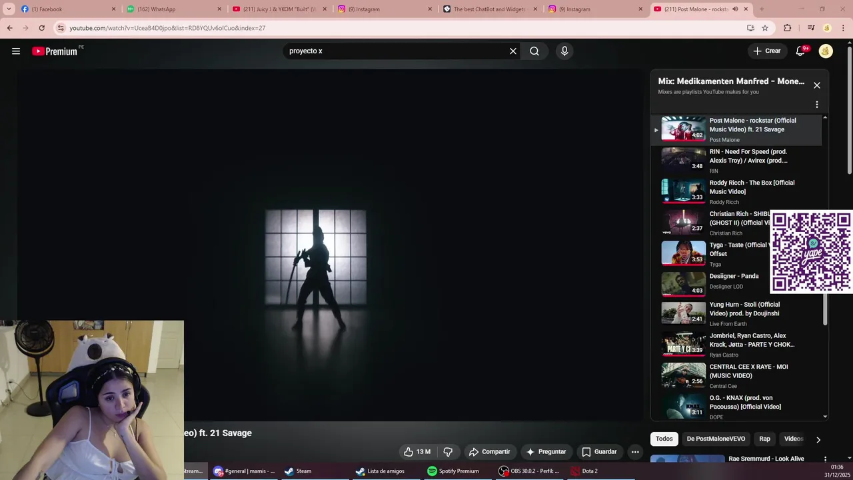Screen dimensions: 853x480
Task: Open Mix playlist options three-dot menu
Action: point(817,105)
